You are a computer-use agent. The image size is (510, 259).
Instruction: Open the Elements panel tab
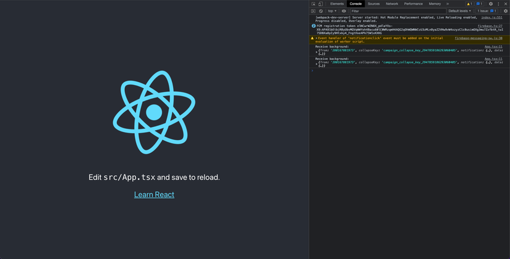pos(337,4)
